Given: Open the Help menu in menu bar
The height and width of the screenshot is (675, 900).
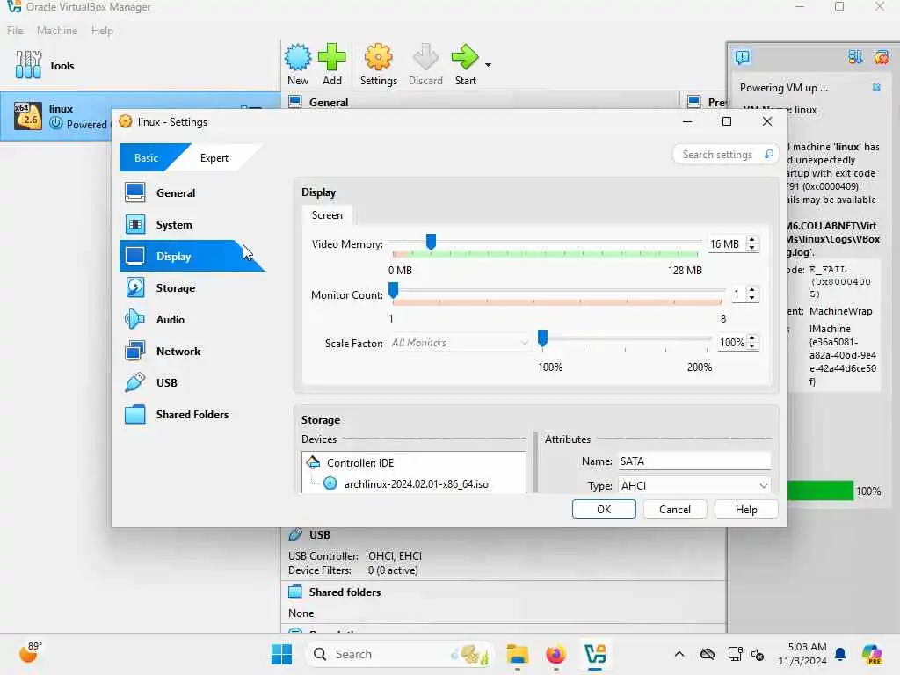Looking at the screenshot, I should coord(102,31).
